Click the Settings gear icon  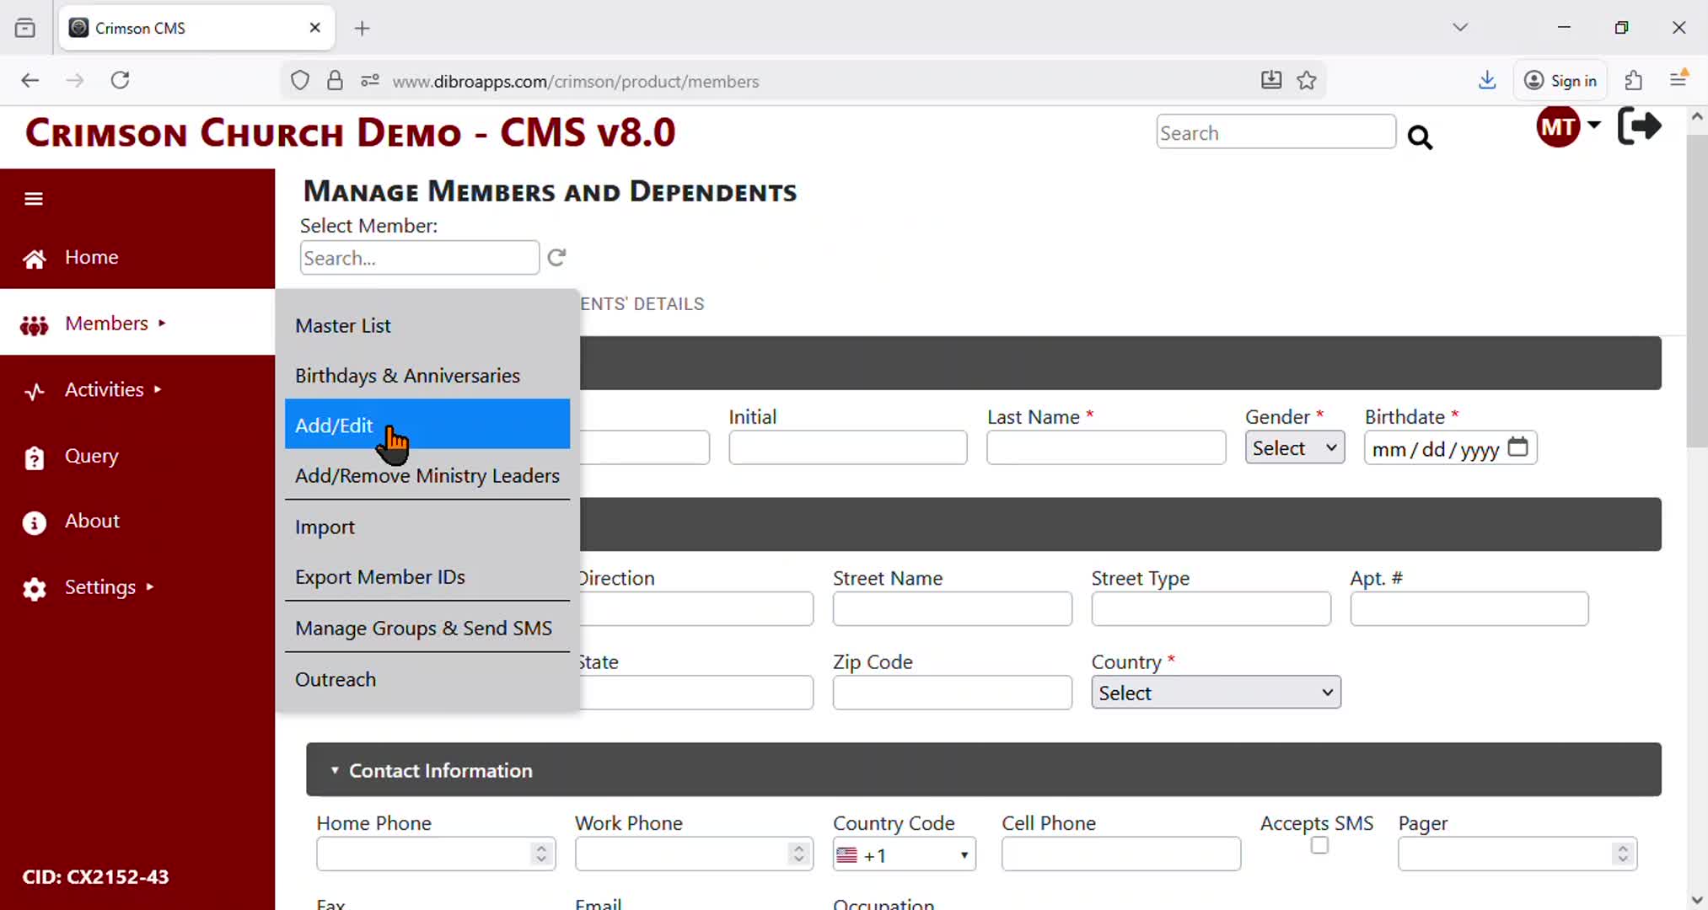34,588
